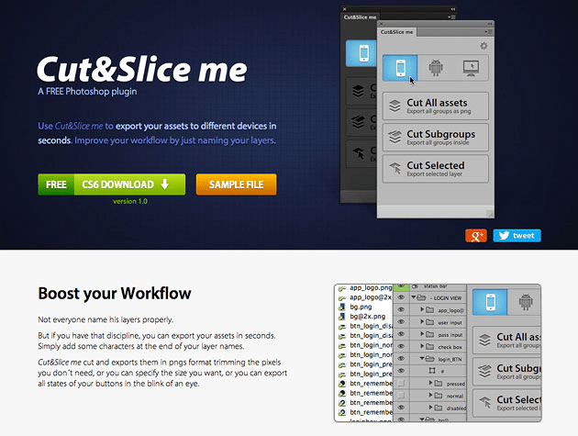Select the app_logo@2x file
This screenshot has width=578, height=436.
point(371,297)
